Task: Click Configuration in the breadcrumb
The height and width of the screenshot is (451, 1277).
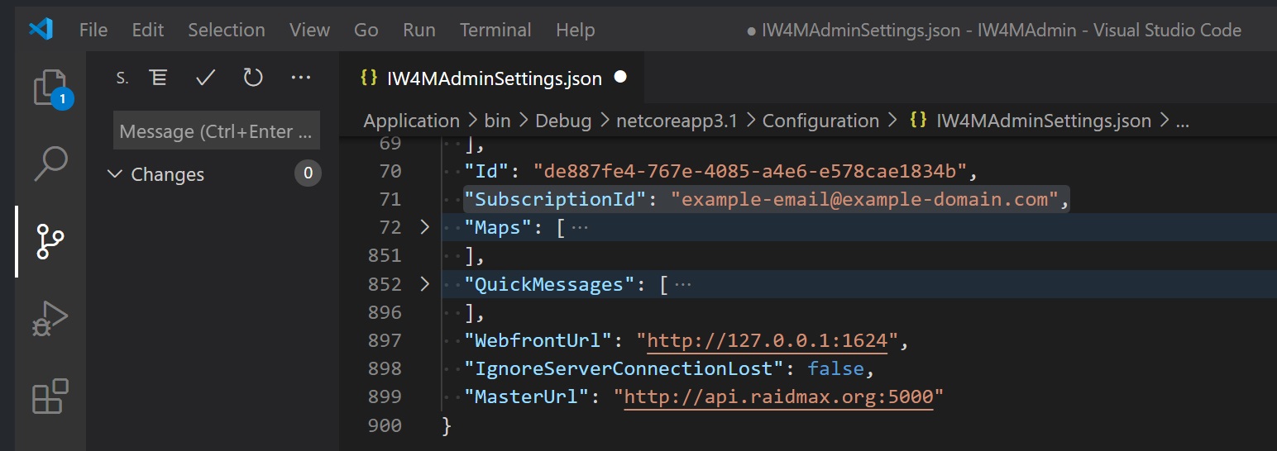Action: tap(820, 121)
